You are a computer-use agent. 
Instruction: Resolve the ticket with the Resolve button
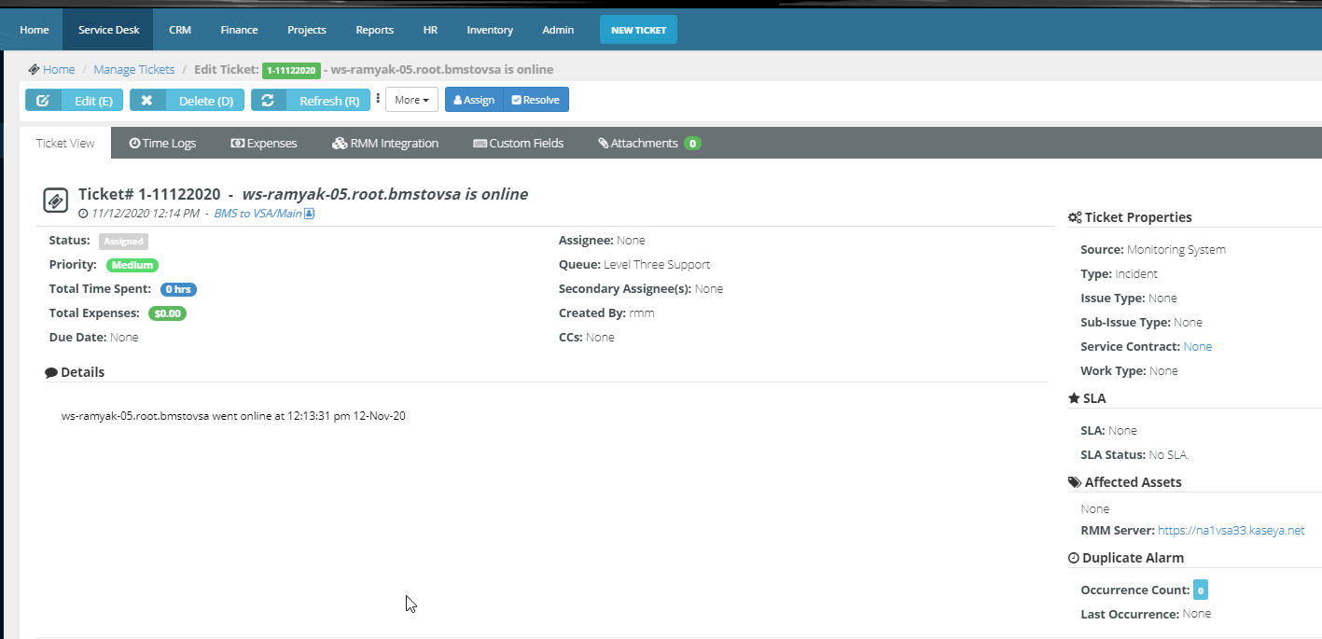pyautogui.click(x=536, y=100)
